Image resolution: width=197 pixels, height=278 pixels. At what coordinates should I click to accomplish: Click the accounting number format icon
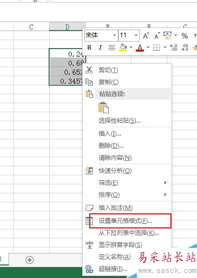point(167,36)
